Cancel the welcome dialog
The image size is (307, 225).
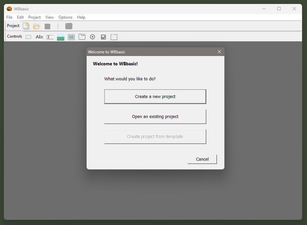202,159
